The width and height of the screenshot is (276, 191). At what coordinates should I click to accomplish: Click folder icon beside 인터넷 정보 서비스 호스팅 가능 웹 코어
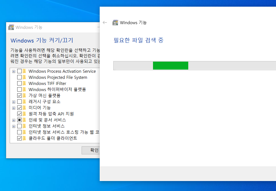pos(24,132)
